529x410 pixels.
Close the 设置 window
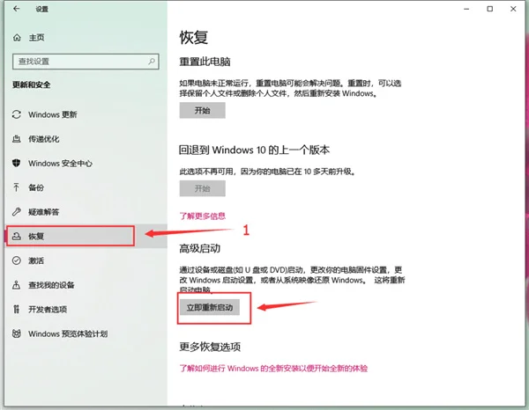coord(513,9)
